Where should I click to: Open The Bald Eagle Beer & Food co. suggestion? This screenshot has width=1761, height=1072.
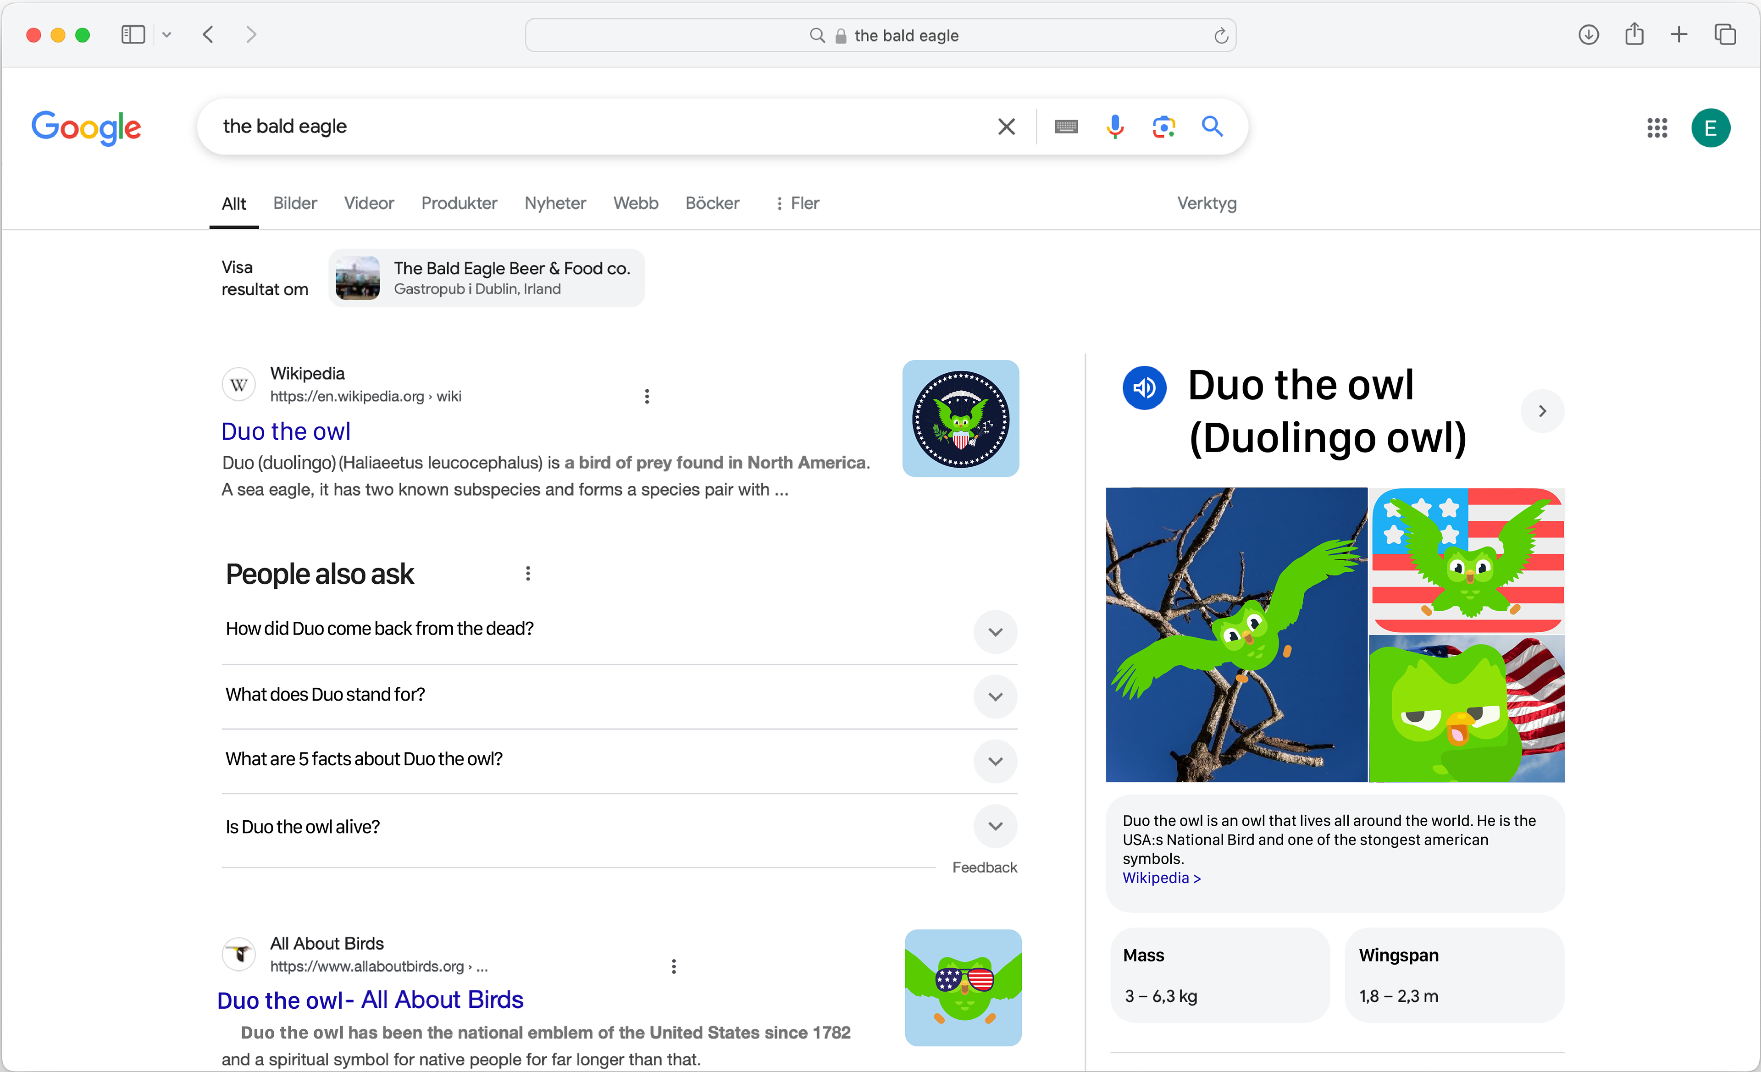tap(486, 278)
